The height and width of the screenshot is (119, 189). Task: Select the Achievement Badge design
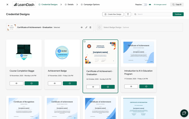pos(70,83)
